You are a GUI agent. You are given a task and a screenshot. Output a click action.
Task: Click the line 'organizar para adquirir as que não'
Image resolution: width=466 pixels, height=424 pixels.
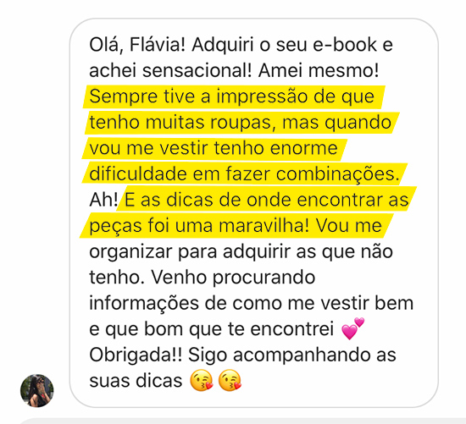[x=241, y=252]
